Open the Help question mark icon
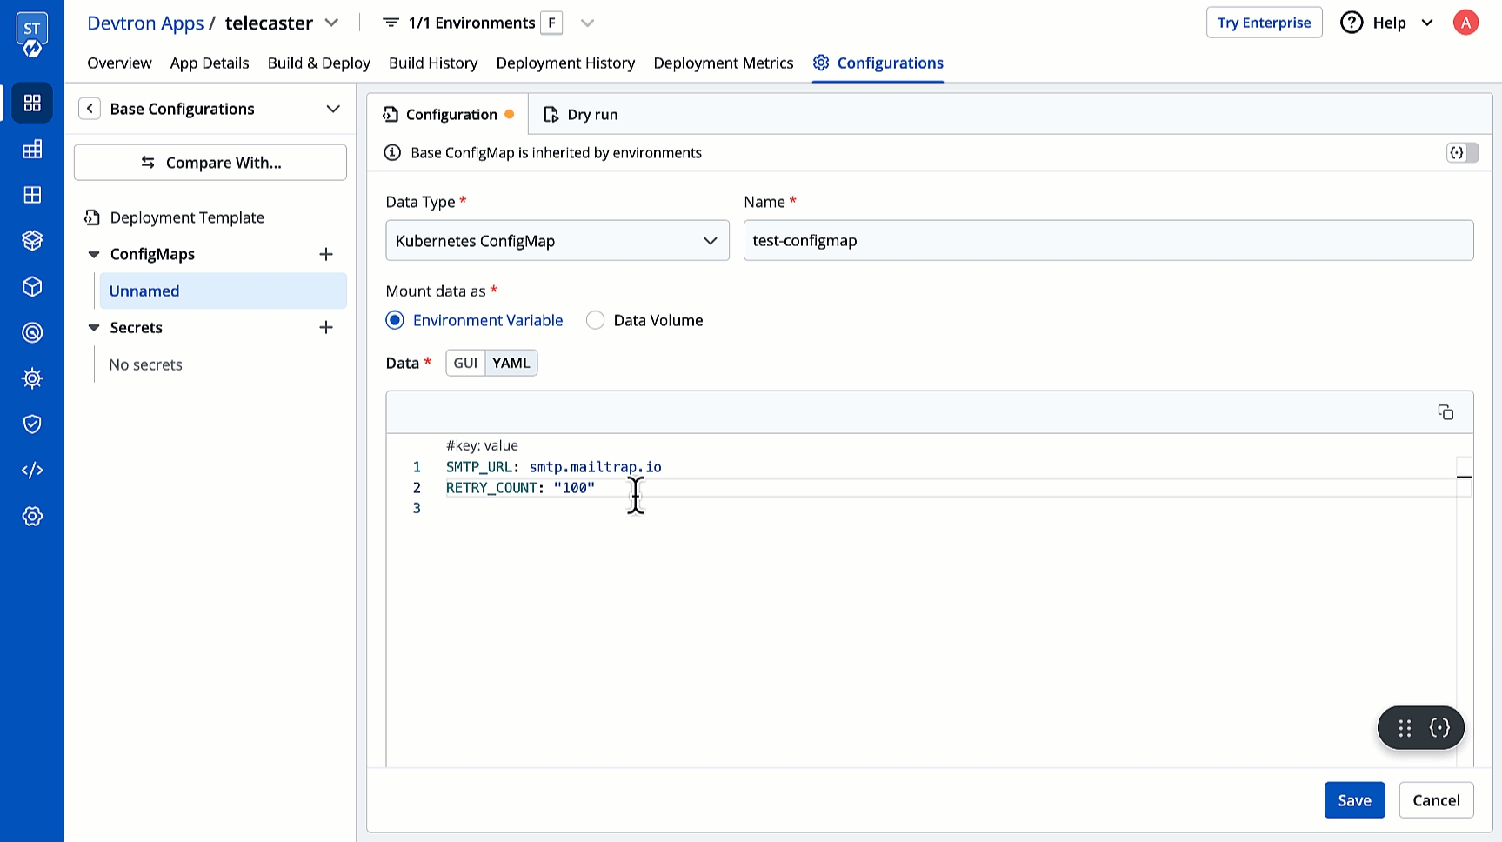 pos(1352,23)
